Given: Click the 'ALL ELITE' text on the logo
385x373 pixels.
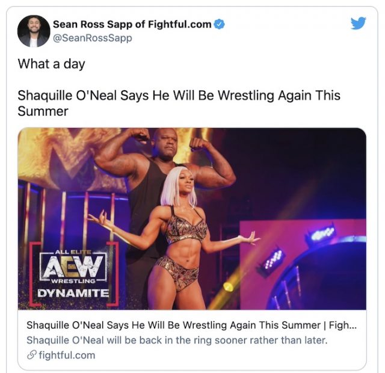Looking at the screenshot, I should [73, 252].
